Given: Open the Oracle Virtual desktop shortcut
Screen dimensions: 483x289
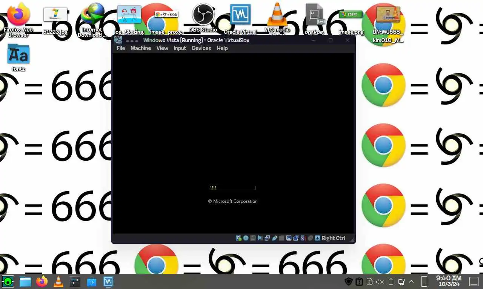Looking at the screenshot, I should 240,20.
